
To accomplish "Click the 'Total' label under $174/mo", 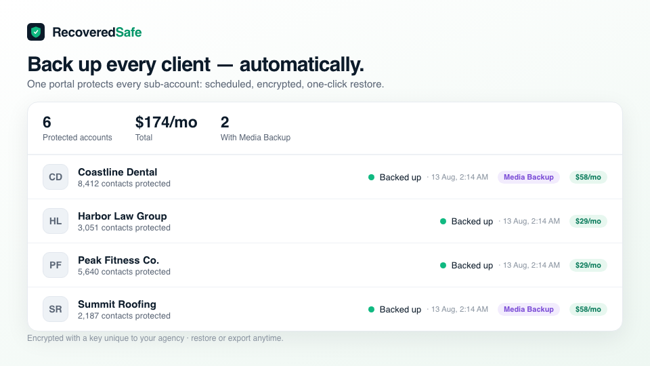I will click(x=144, y=138).
